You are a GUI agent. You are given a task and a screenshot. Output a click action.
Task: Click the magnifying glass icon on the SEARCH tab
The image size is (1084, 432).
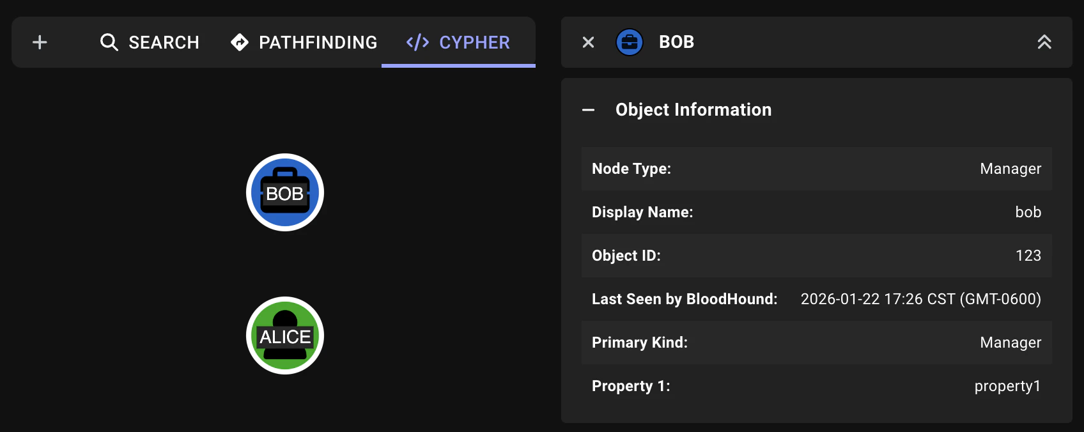(x=109, y=42)
